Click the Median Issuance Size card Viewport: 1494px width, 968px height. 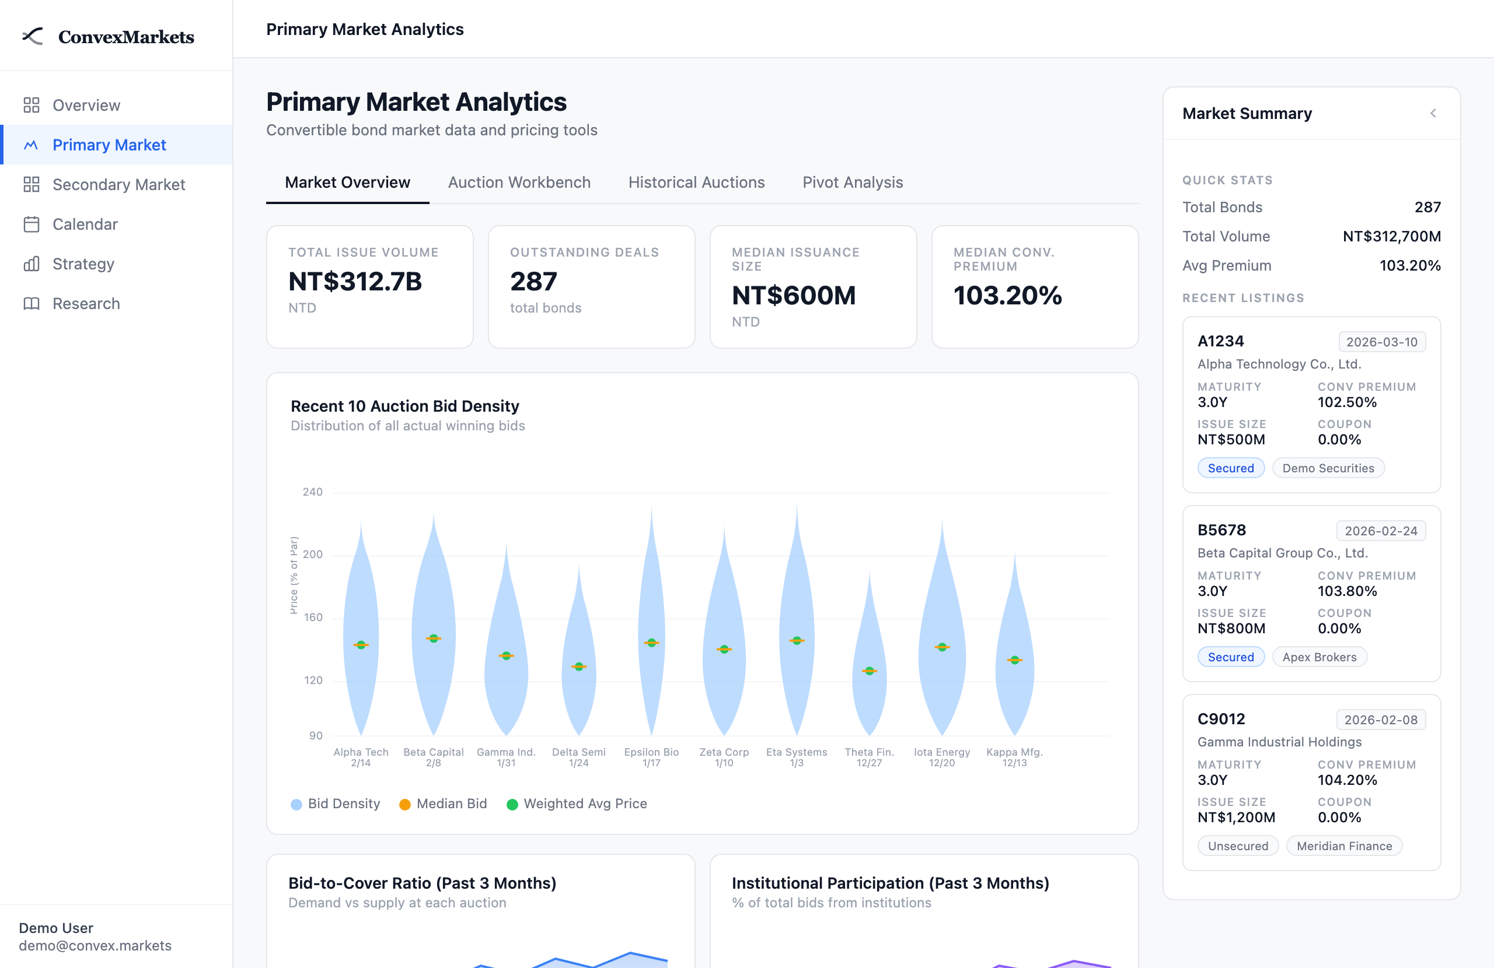point(813,287)
